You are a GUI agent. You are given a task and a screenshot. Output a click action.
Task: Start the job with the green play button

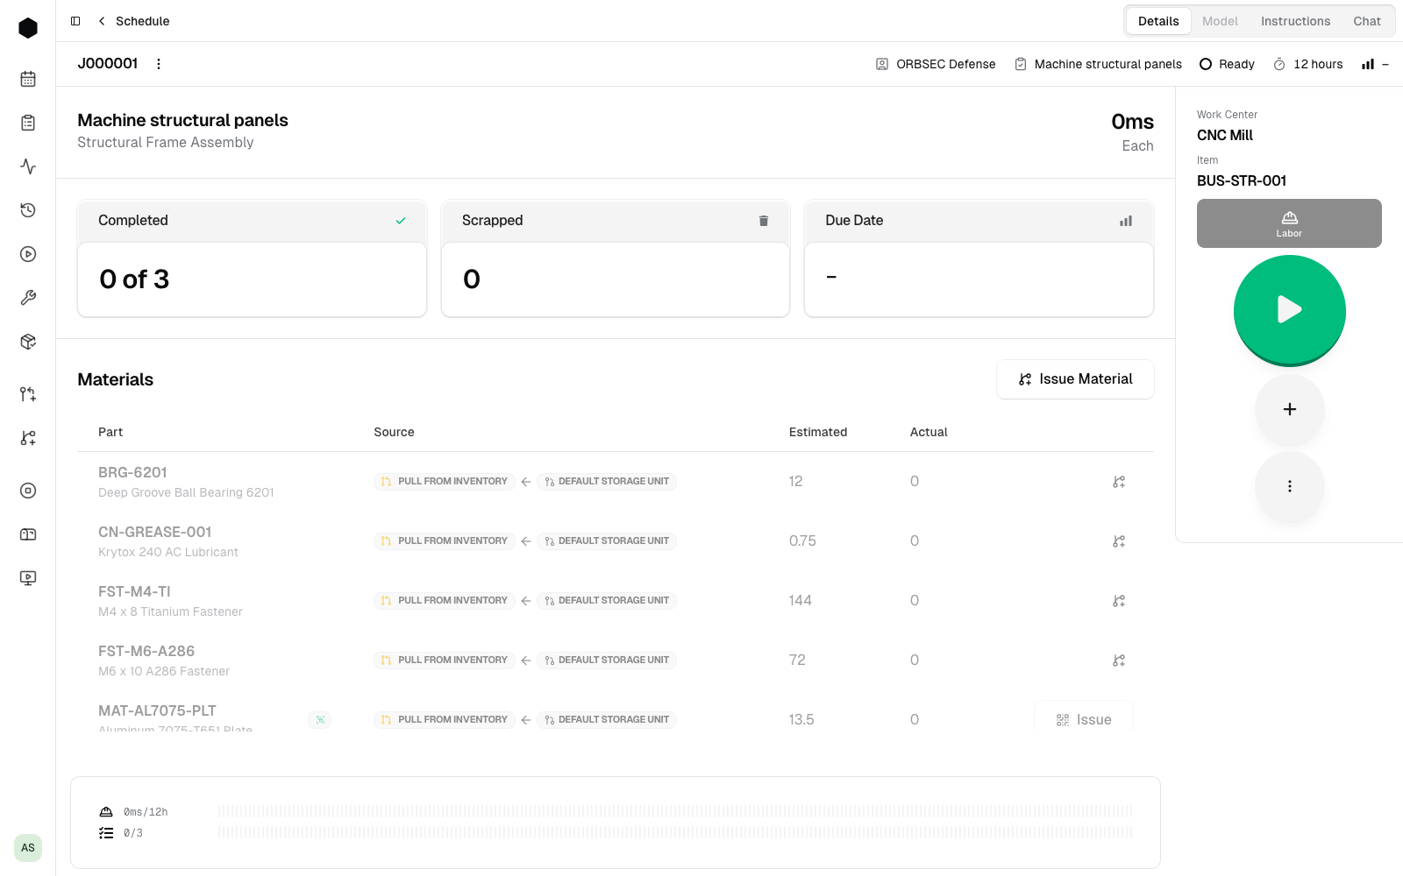[1289, 310]
